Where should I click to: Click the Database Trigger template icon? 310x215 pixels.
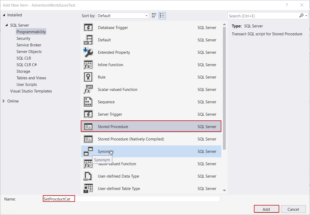(88, 28)
